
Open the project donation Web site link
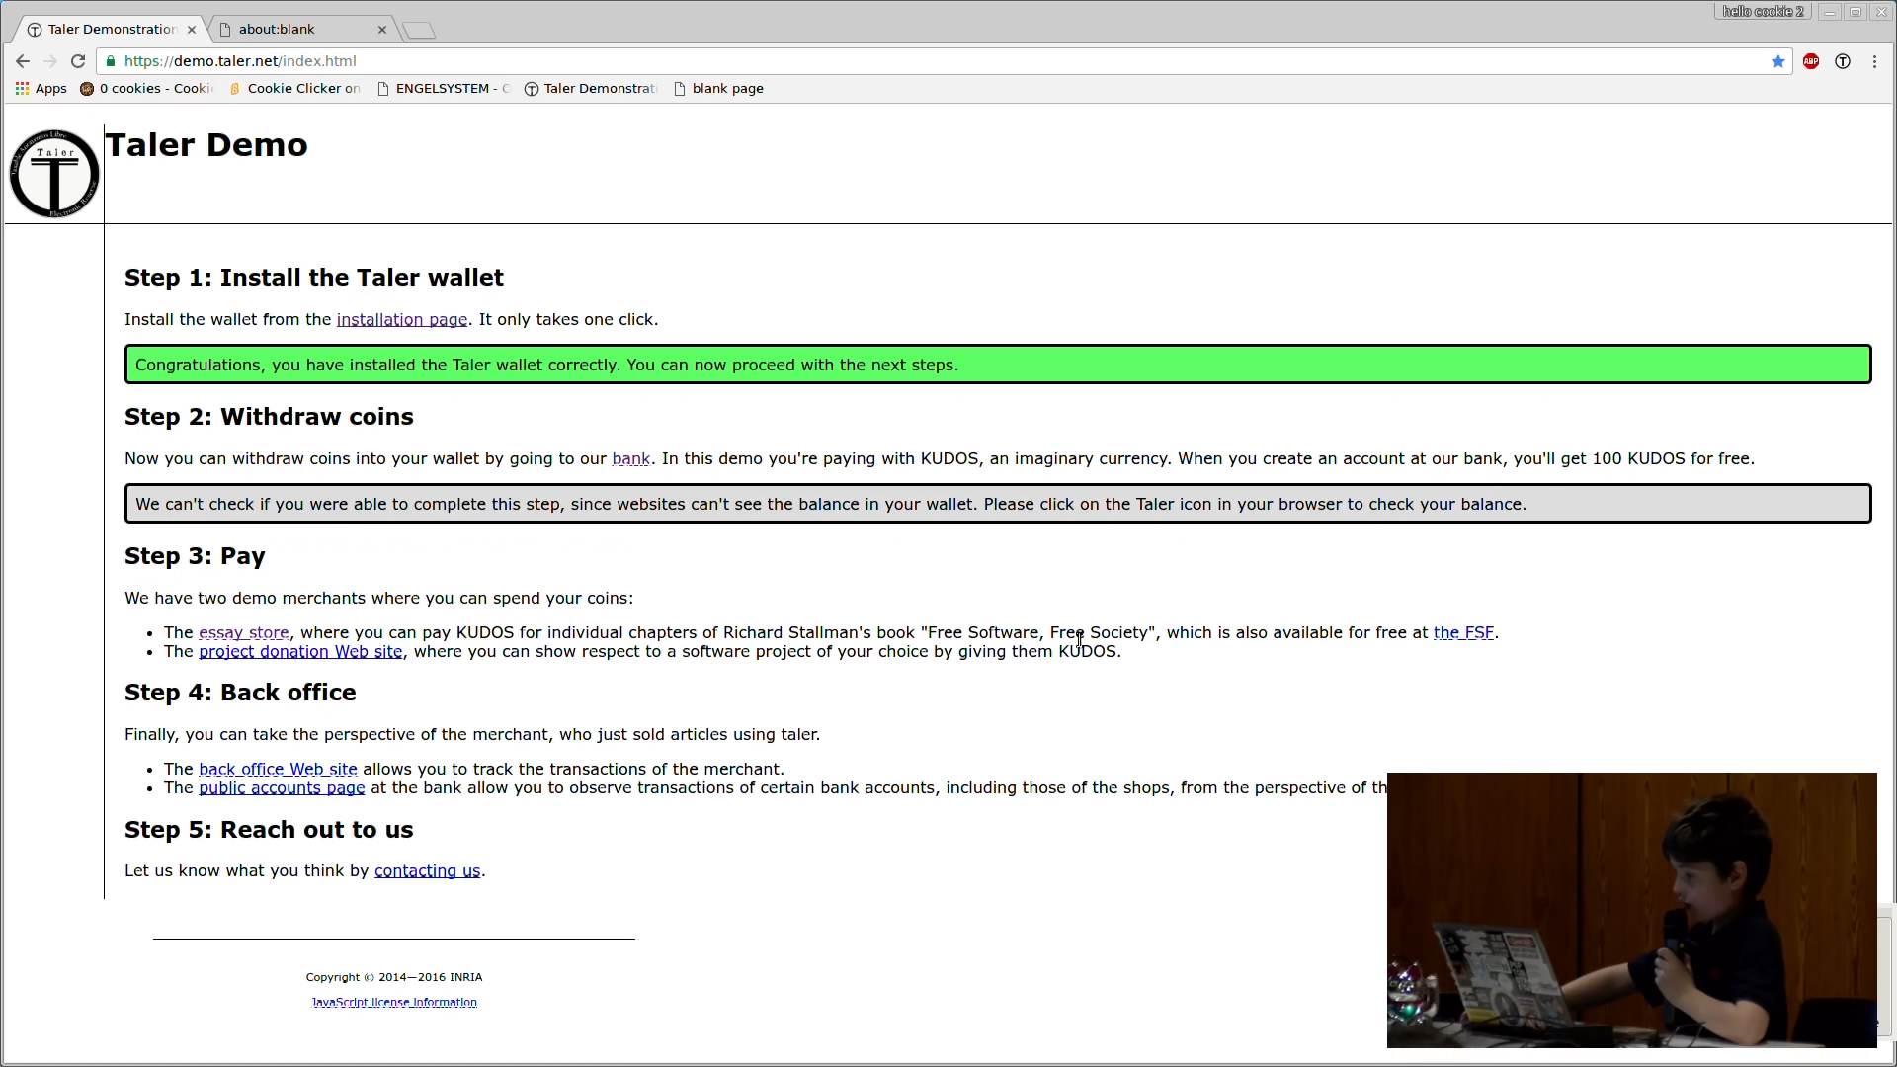click(x=300, y=652)
